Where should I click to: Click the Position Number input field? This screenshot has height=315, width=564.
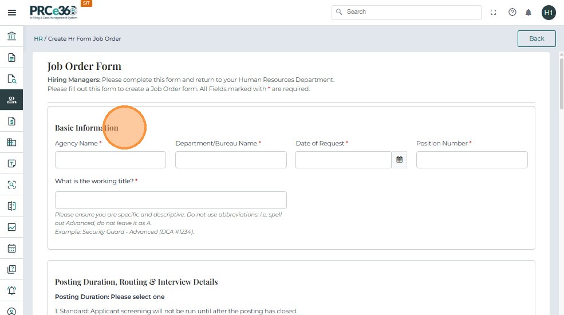pos(472,160)
